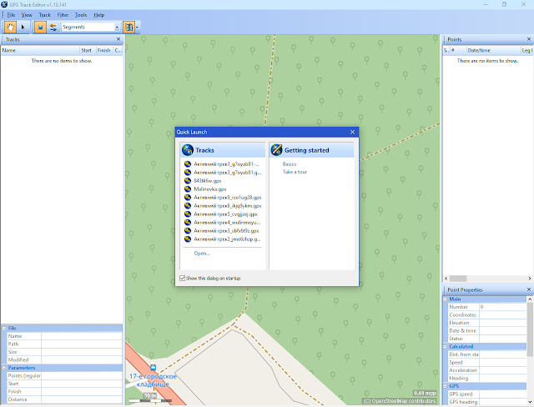Viewport: 534px width, 407px height.
Task: Click the bus stop icon on map
Action: [153, 368]
